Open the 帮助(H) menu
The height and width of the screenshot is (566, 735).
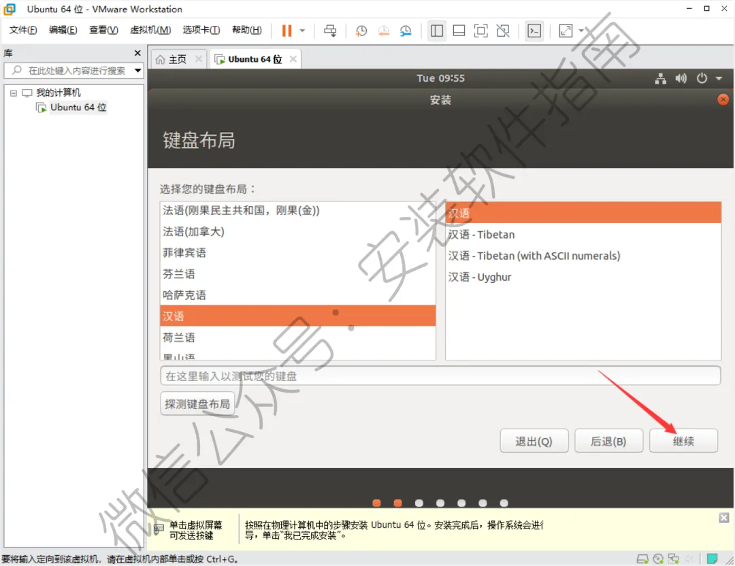tap(247, 30)
